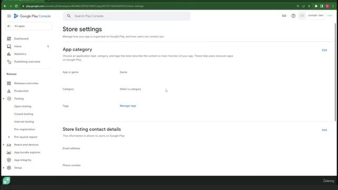The width and height of the screenshot is (338, 190).
Task: Click the page vertical scrollbar
Action: pyautogui.click(x=335, y=72)
